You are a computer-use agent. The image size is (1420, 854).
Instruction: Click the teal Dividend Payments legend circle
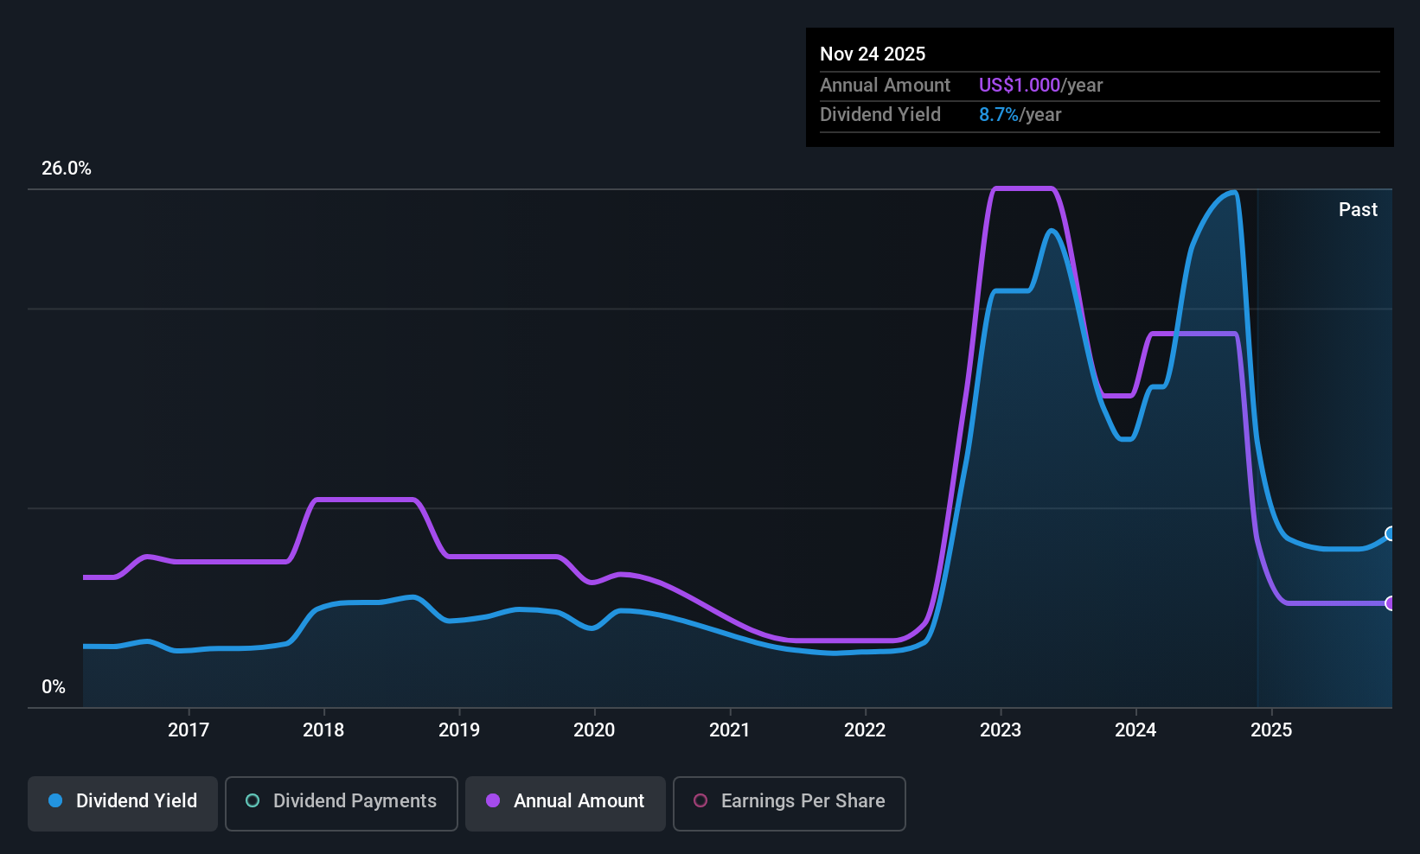(253, 800)
